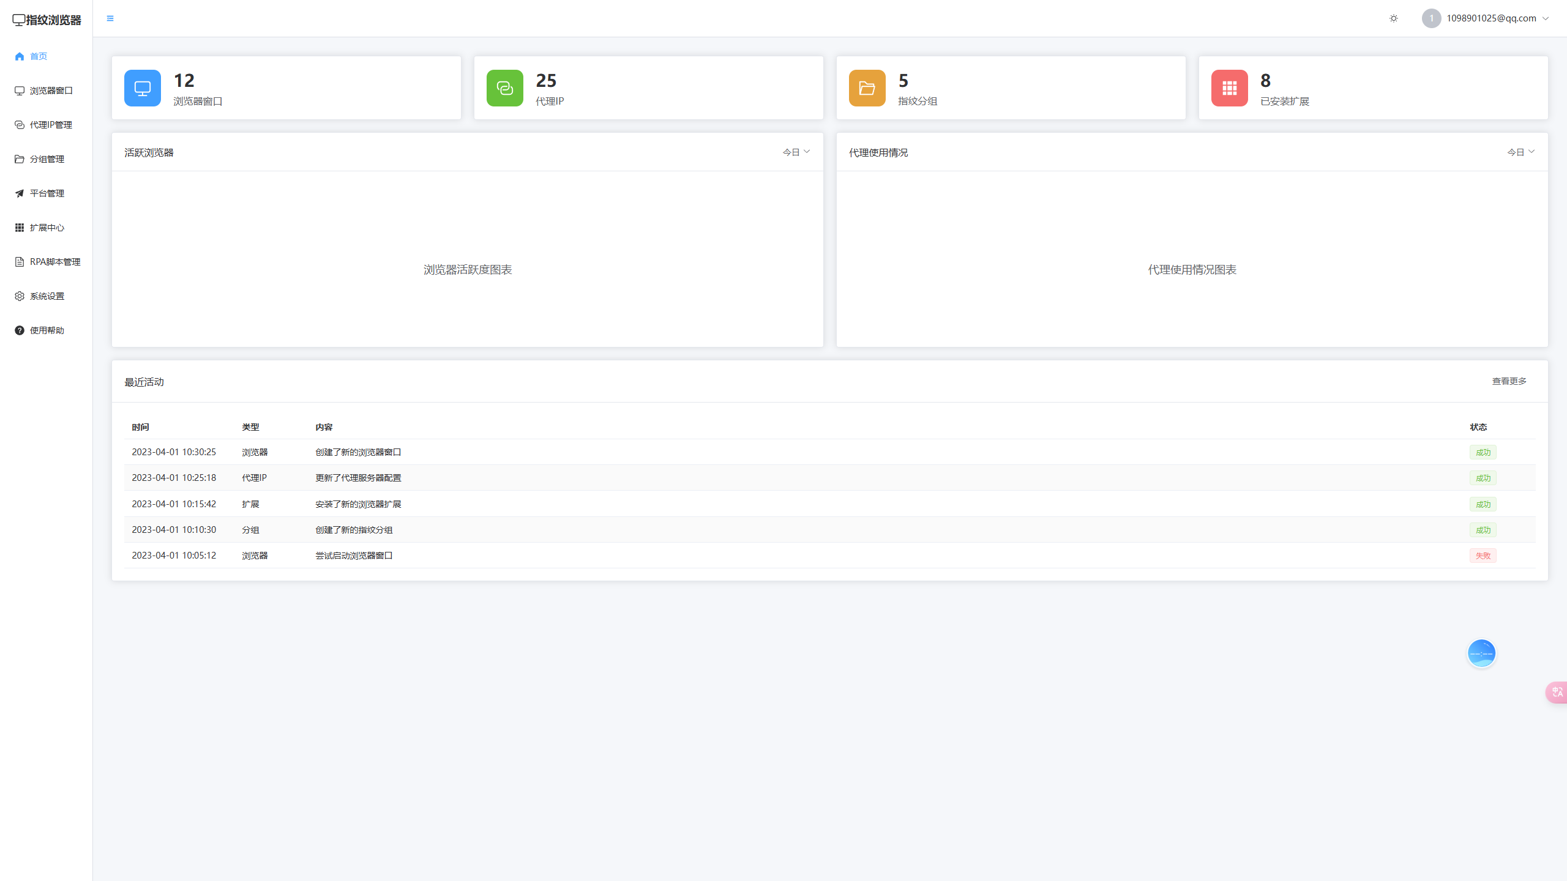Expand the 今日 dropdown in 活跃浏览器 panel

pyautogui.click(x=796, y=152)
